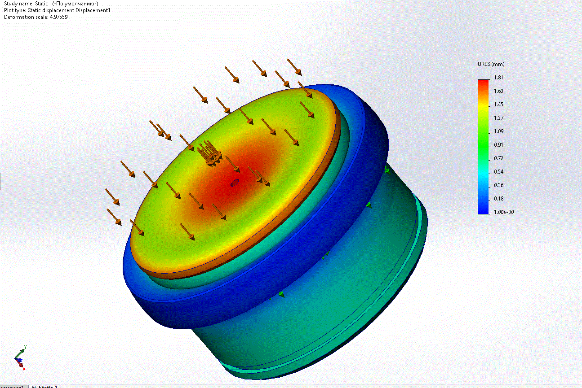The height and width of the screenshot is (388, 582).
Task: Select the 1.81 maximum legend value
Action: tap(498, 78)
